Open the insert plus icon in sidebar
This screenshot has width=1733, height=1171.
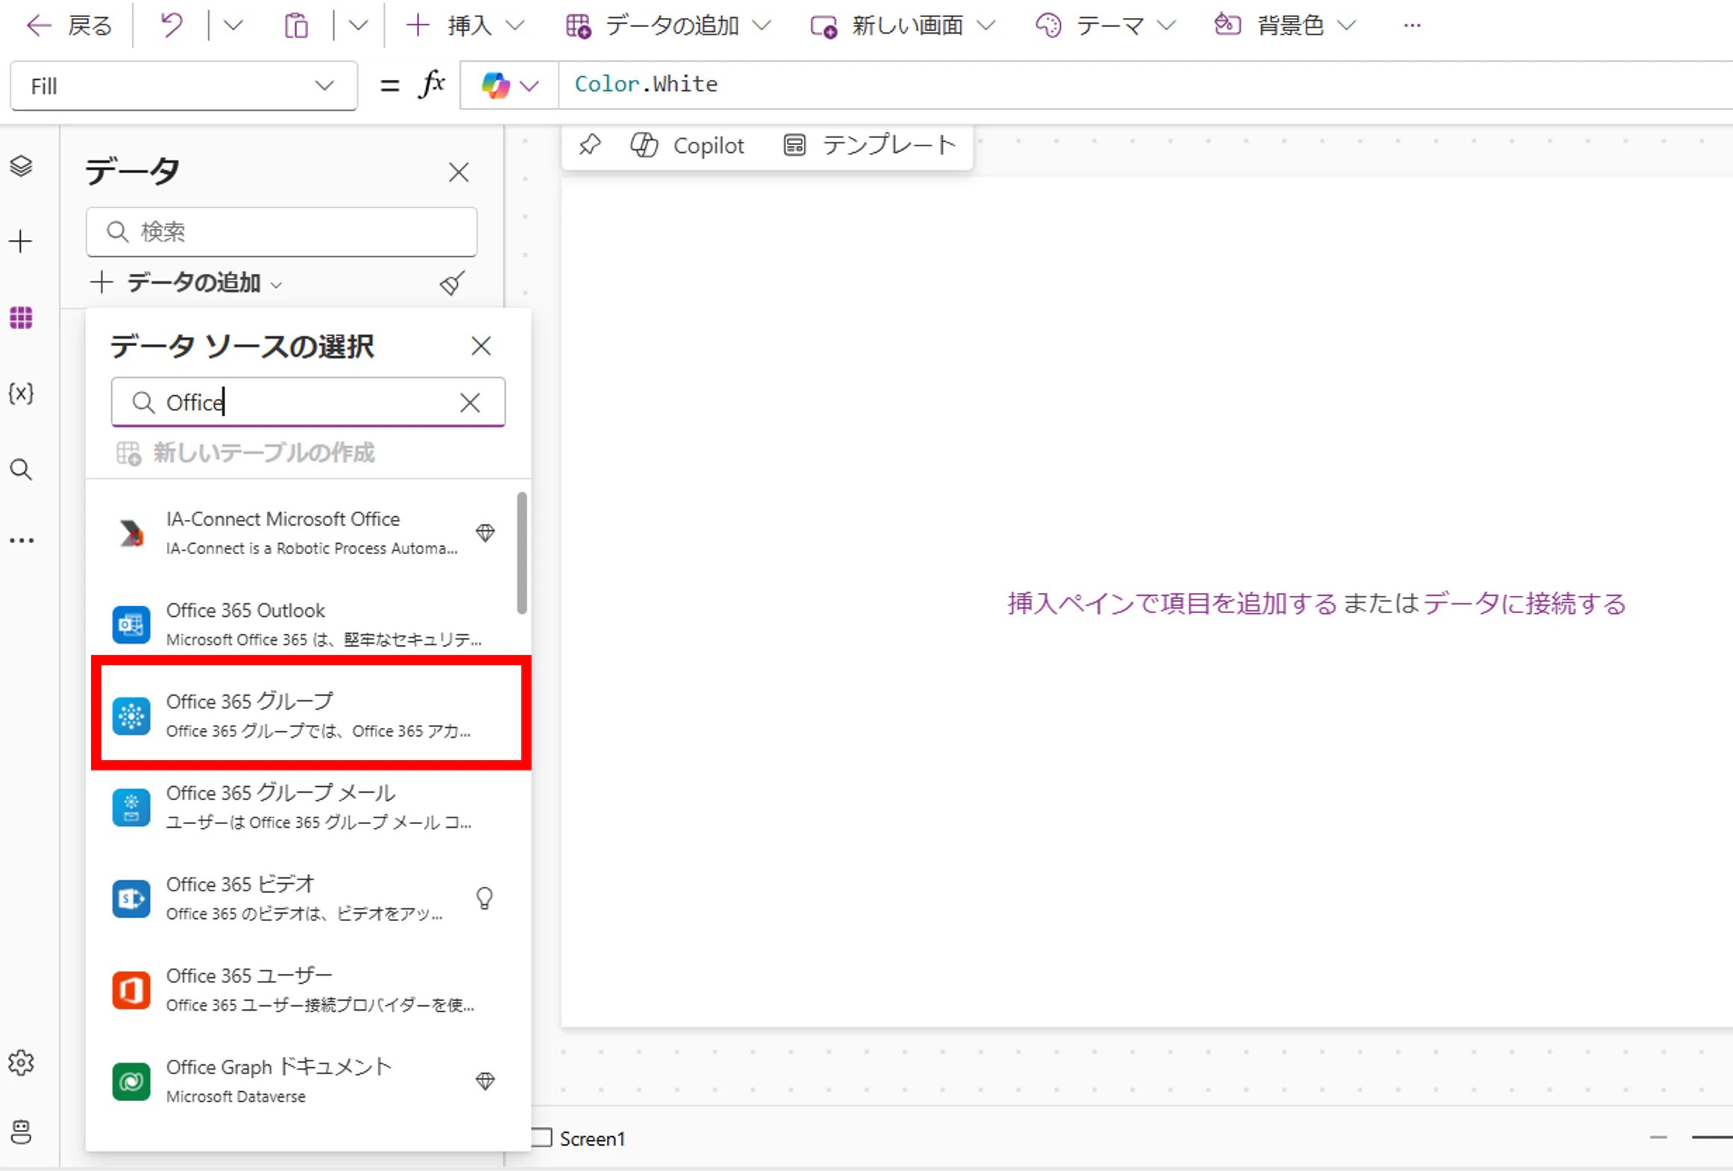click(x=21, y=242)
